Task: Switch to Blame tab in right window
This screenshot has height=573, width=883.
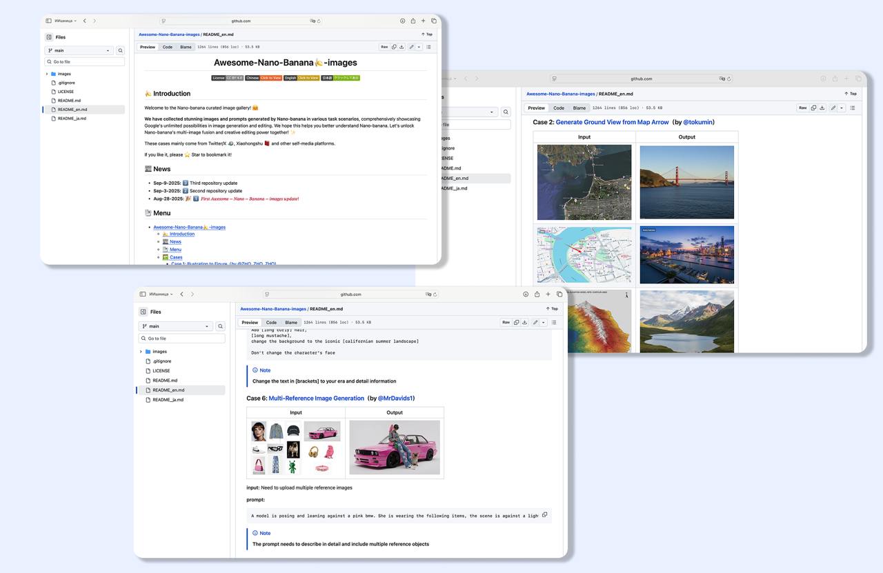Action: [x=579, y=108]
